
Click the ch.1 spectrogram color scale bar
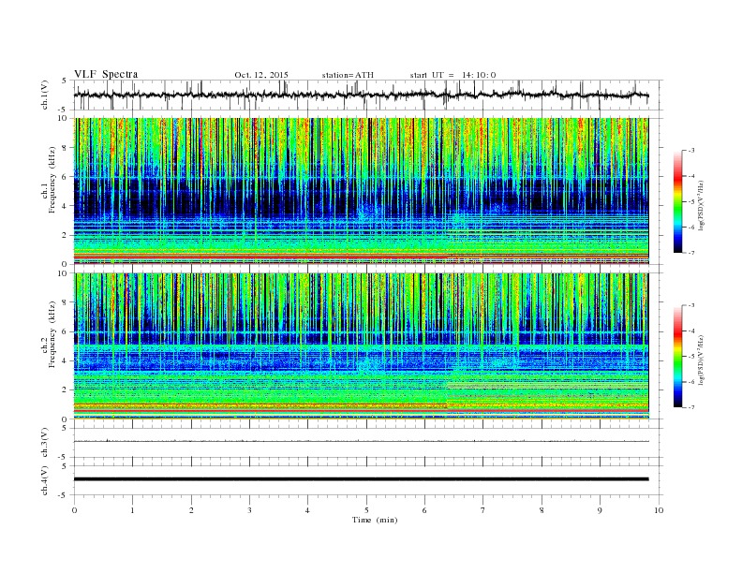[677, 201]
